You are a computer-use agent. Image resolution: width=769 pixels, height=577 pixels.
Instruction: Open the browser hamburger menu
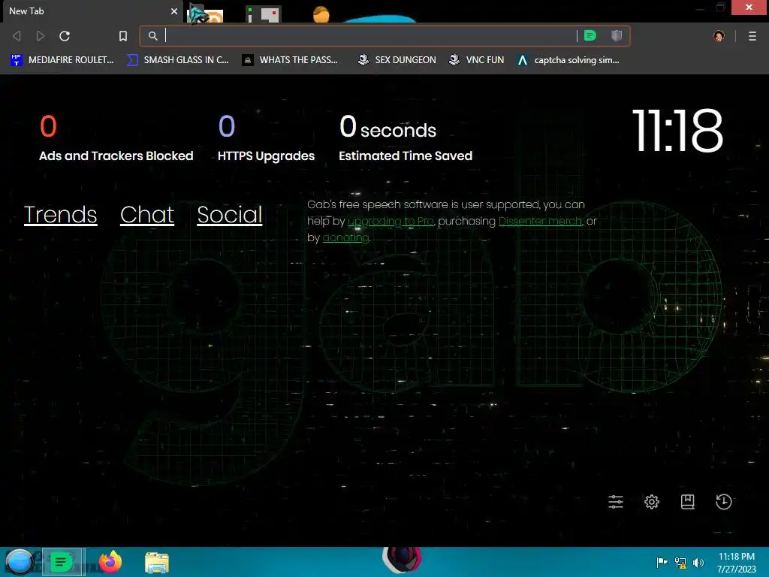[752, 36]
